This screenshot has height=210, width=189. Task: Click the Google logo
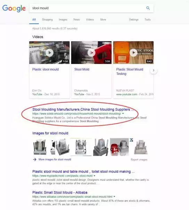tap(14, 8)
